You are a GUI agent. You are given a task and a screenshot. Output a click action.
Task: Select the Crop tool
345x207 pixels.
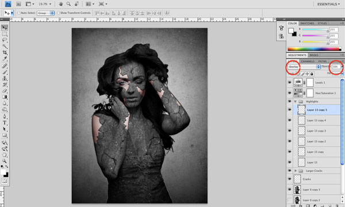coord(5,52)
